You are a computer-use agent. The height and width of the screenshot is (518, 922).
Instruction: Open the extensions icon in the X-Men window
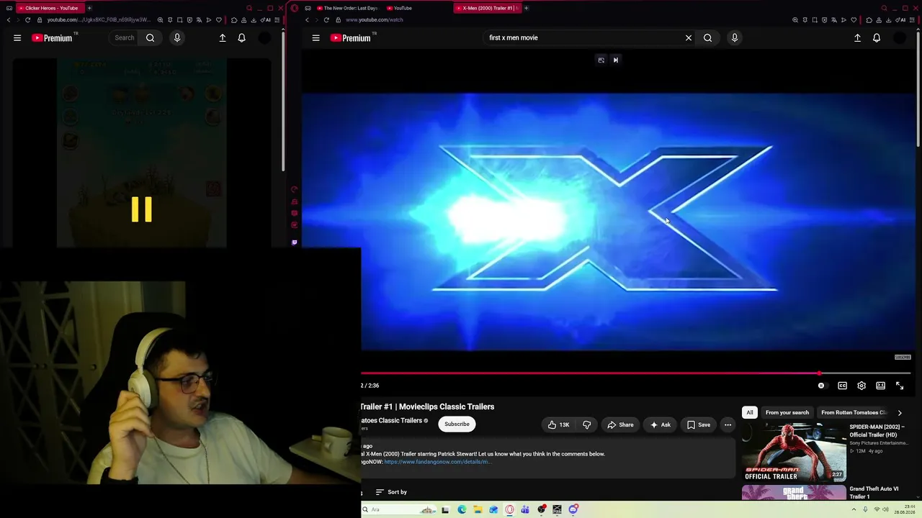pyautogui.click(x=869, y=20)
